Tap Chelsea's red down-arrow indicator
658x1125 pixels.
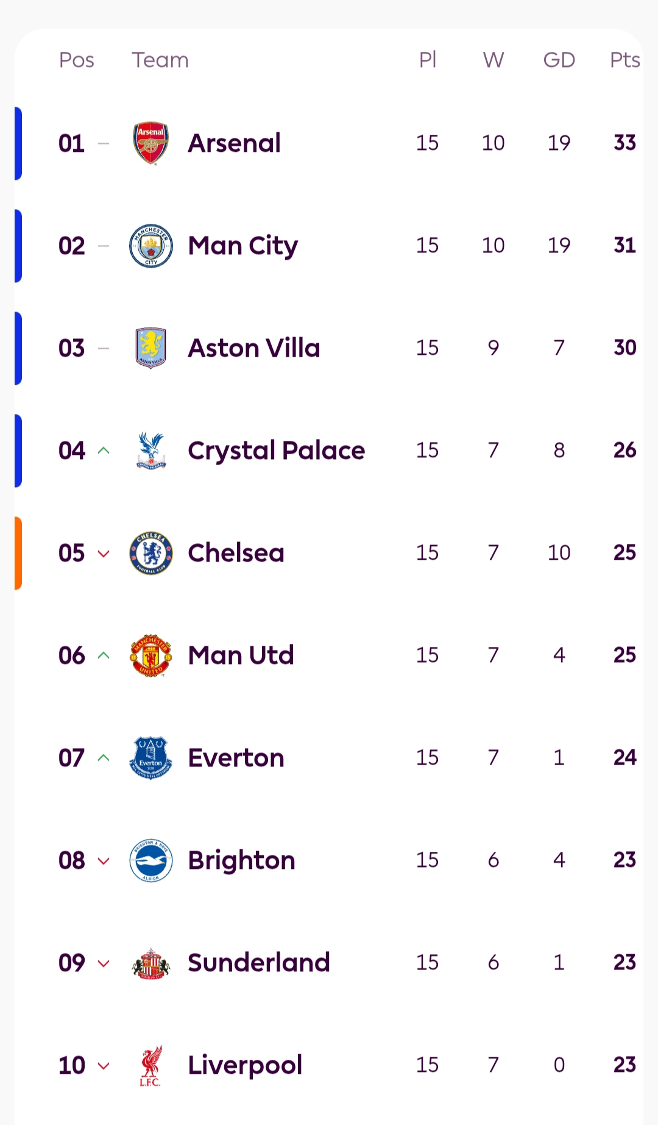coord(104,554)
